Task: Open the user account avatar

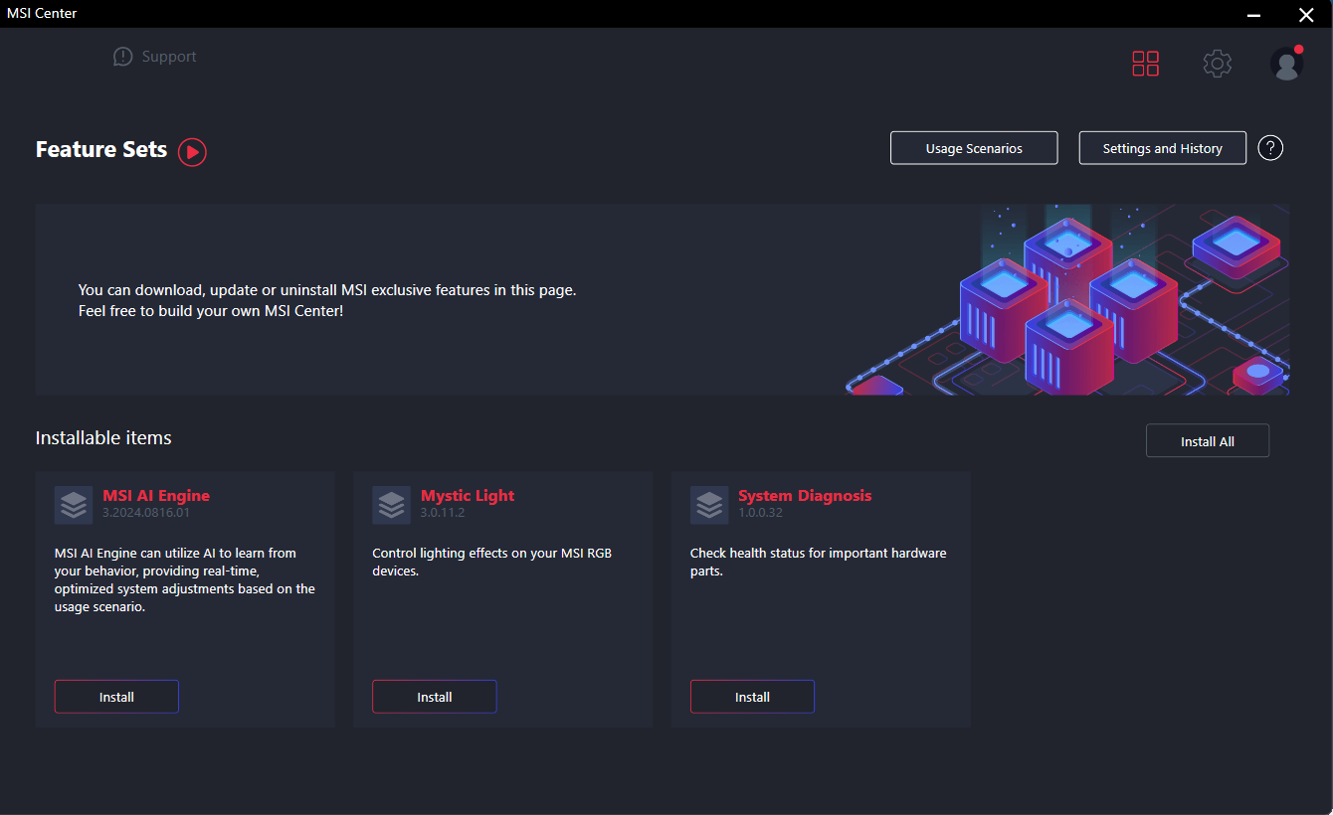Action: 1287,64
